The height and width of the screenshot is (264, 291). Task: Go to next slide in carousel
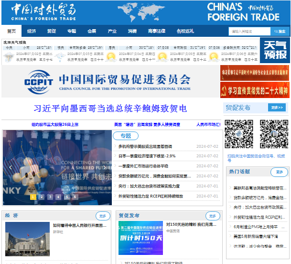click(x=105, y=167)
